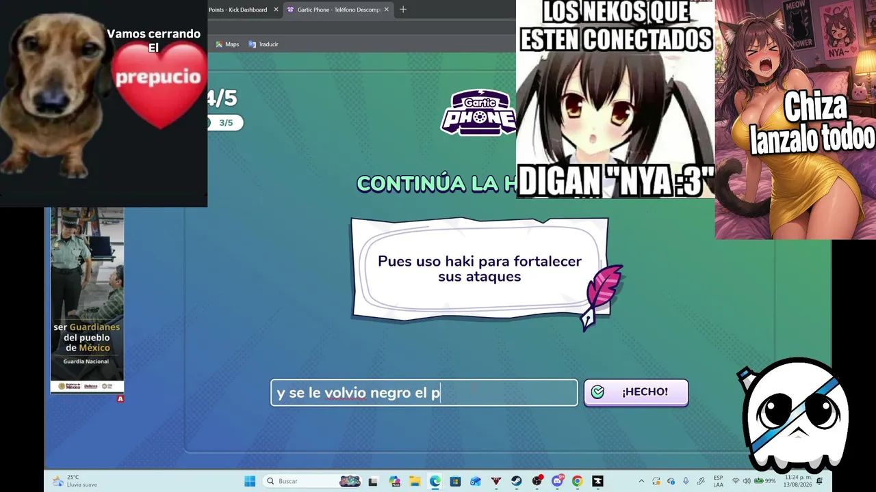Open Microsoft Edge from the taskbar
This screenshot has width=876, height=492.
(x=435, y=481)
